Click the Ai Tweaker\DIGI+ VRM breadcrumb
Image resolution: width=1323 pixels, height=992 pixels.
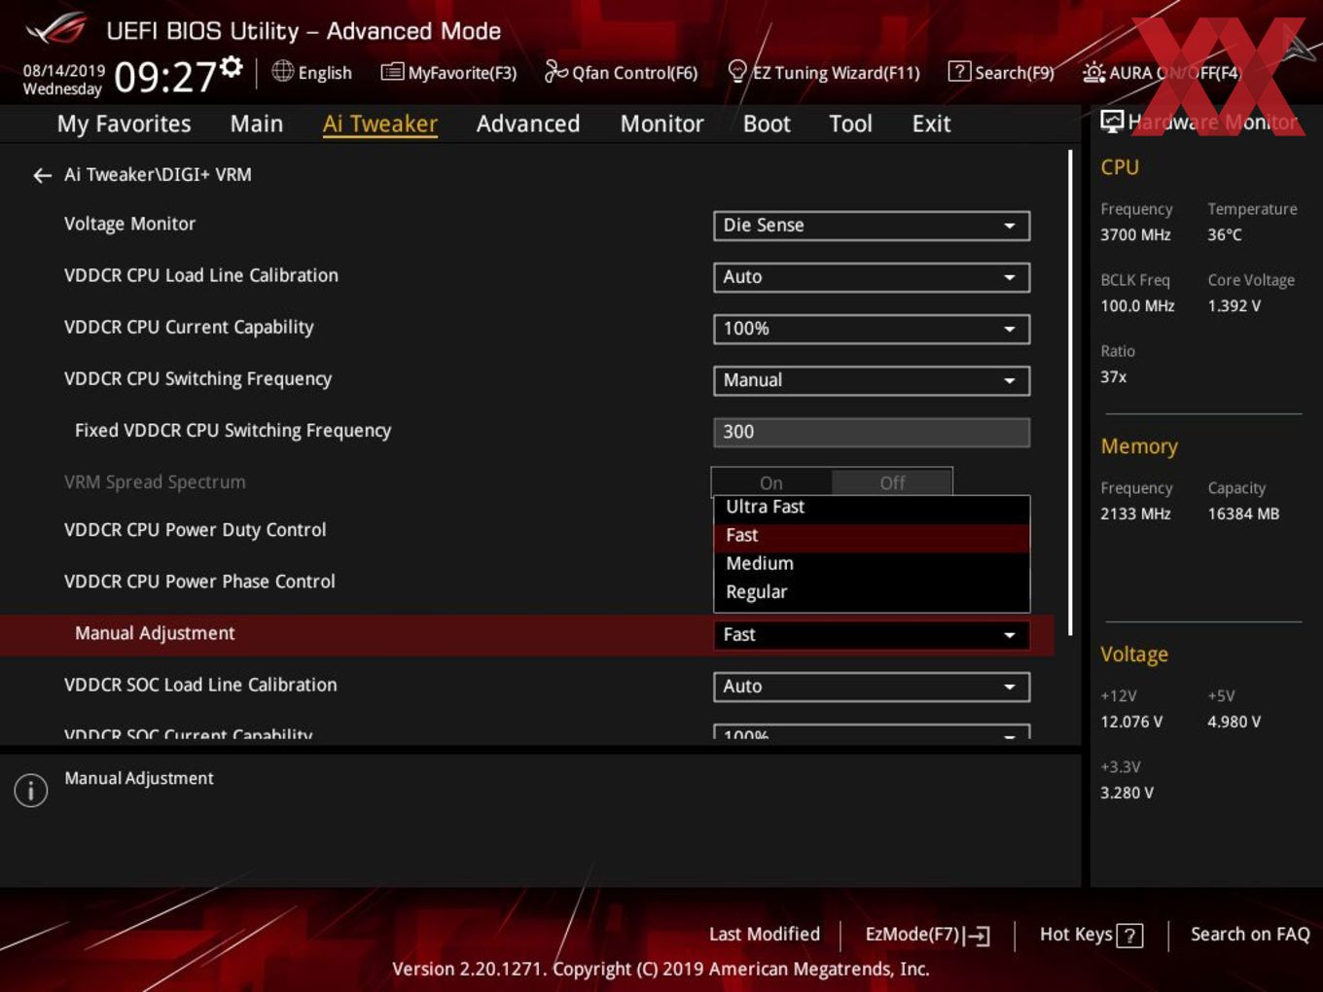coord(158,175)
